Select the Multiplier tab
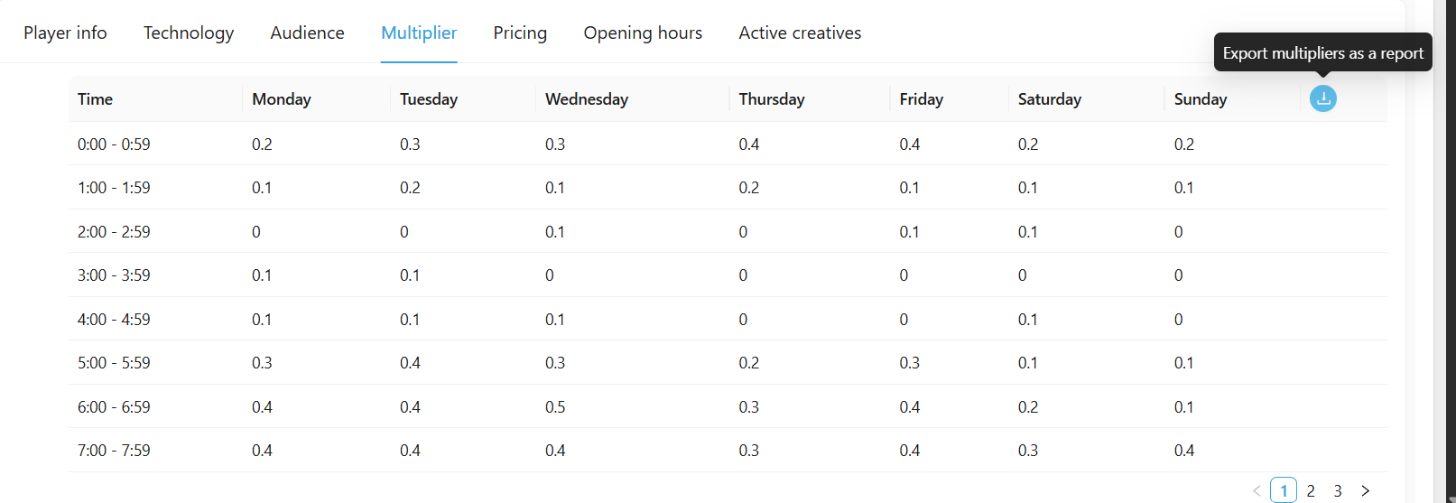This screenshot has height=503, width=1456. pyautogui.click(x=419, y=33)
